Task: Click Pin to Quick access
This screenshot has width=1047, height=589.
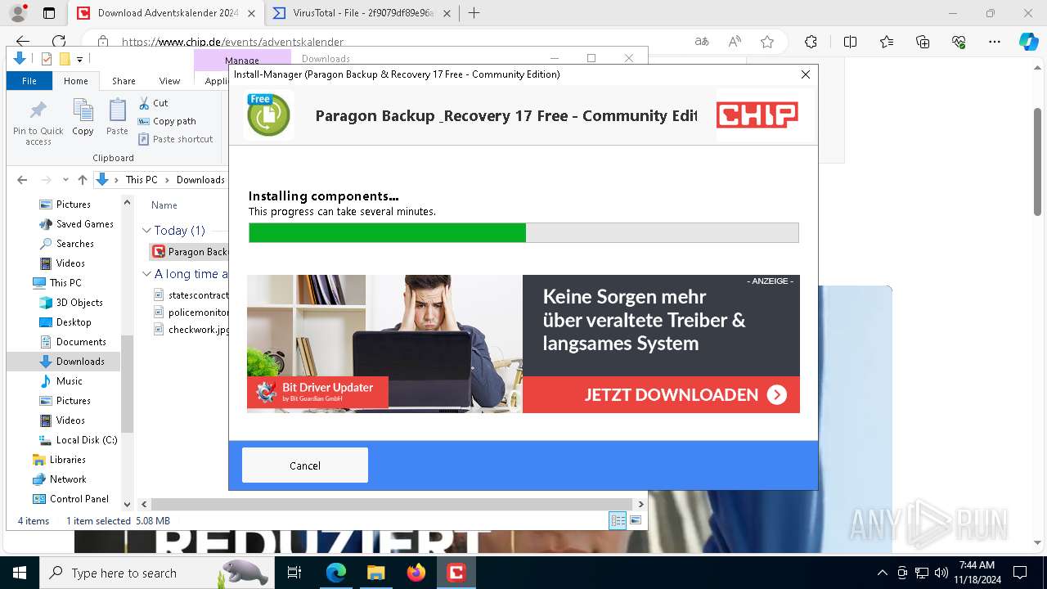Action: pyautogui.click(x=38, y=123)
